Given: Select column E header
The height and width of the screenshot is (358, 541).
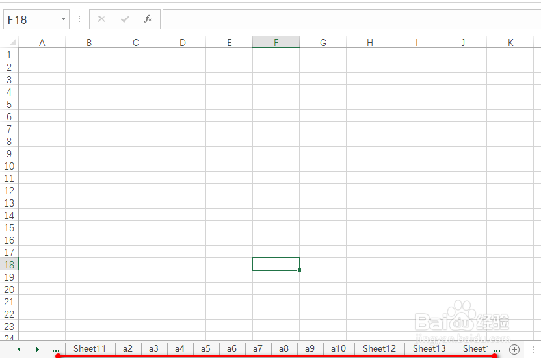Looking at the screenshot, I should pos(230,42).
